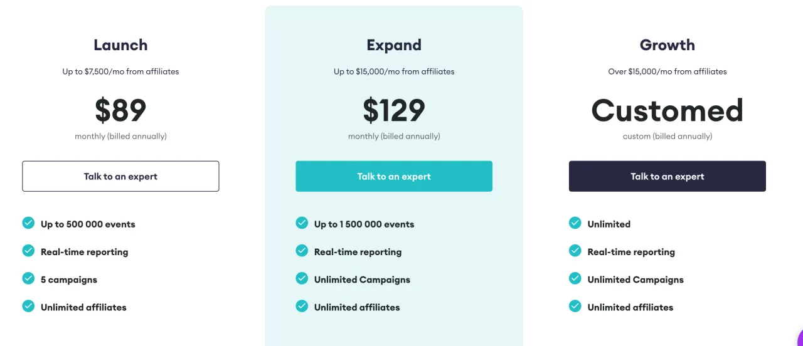This screenshot has width=803, height=346.
Task: Click the $89 price text
Action: tap(120, 110)
